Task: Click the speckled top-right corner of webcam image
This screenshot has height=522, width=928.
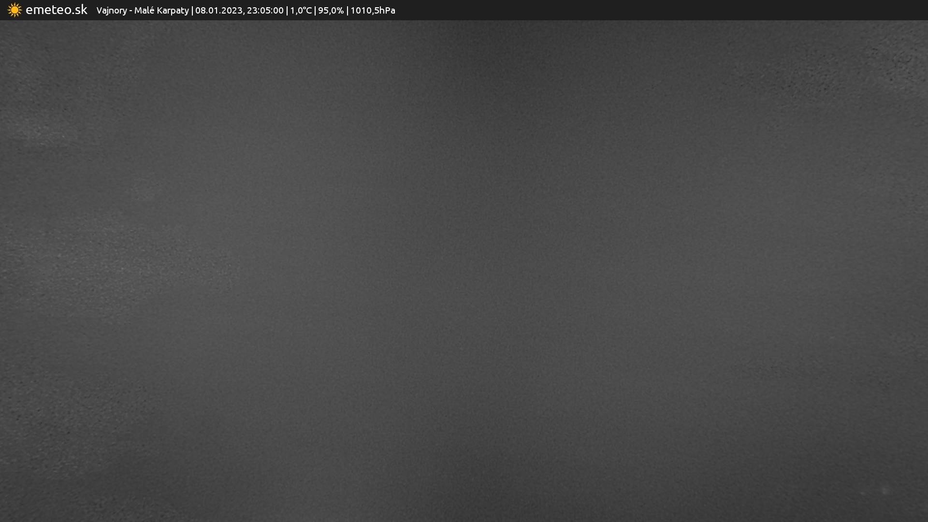Action: (x=899, y=58)
